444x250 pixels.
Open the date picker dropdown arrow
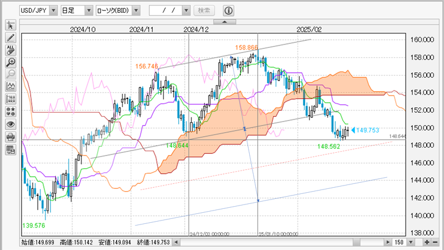tap(186, 11)
